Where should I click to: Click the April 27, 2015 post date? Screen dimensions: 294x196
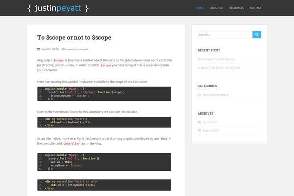[50, 49]
